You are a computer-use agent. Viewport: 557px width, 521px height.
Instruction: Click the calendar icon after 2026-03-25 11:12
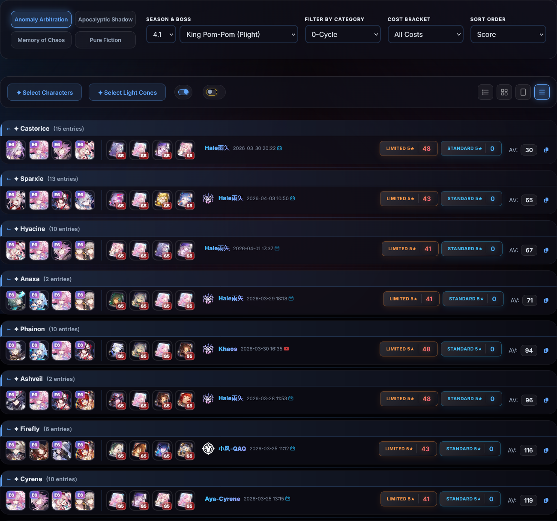tap(293, 449)
